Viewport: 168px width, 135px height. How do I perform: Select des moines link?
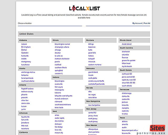pos(59,121)
